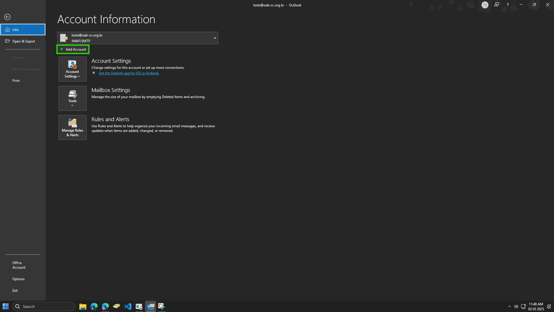Open the yellow notes app taskbar icon
Image resolution: width=554 pixels, height=312 pixels.
[x=117, y=307]
